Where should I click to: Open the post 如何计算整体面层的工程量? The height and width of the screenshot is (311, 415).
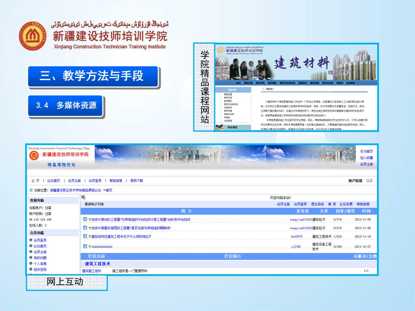point(131,228)
